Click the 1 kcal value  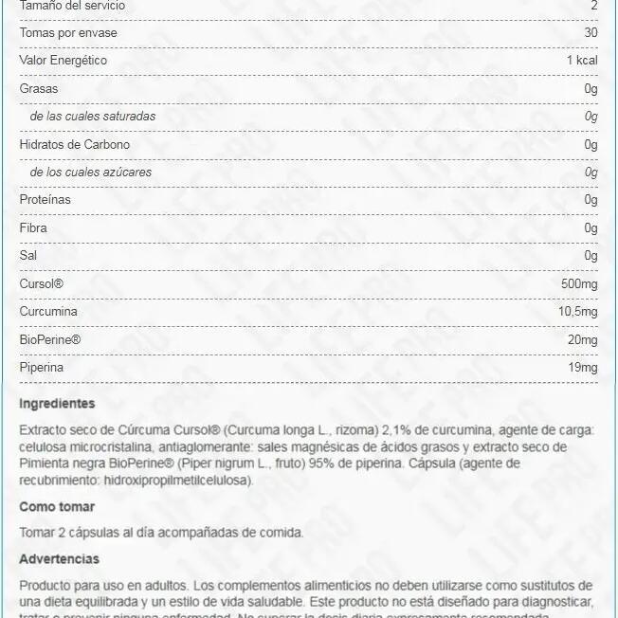[582, 61]
